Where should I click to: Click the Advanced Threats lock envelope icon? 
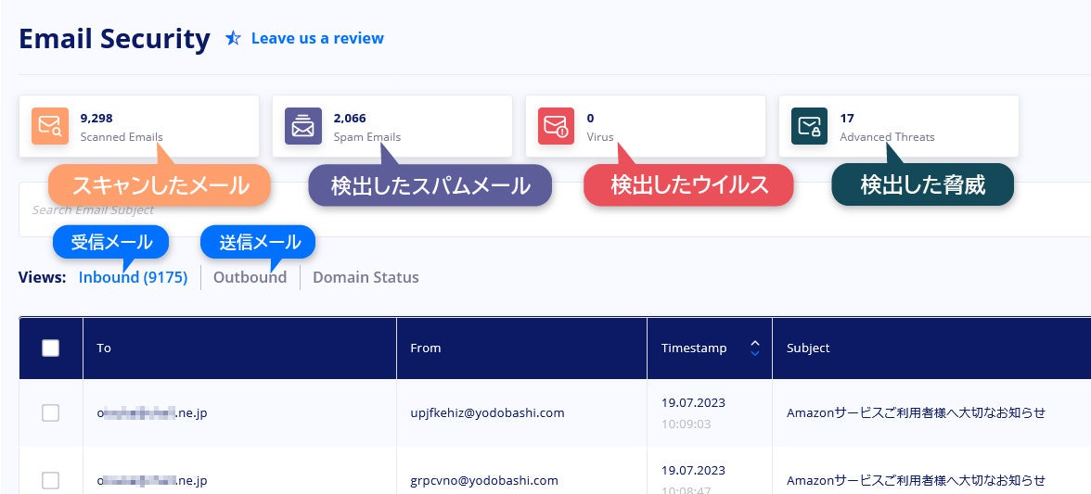(x=809, y=126)
